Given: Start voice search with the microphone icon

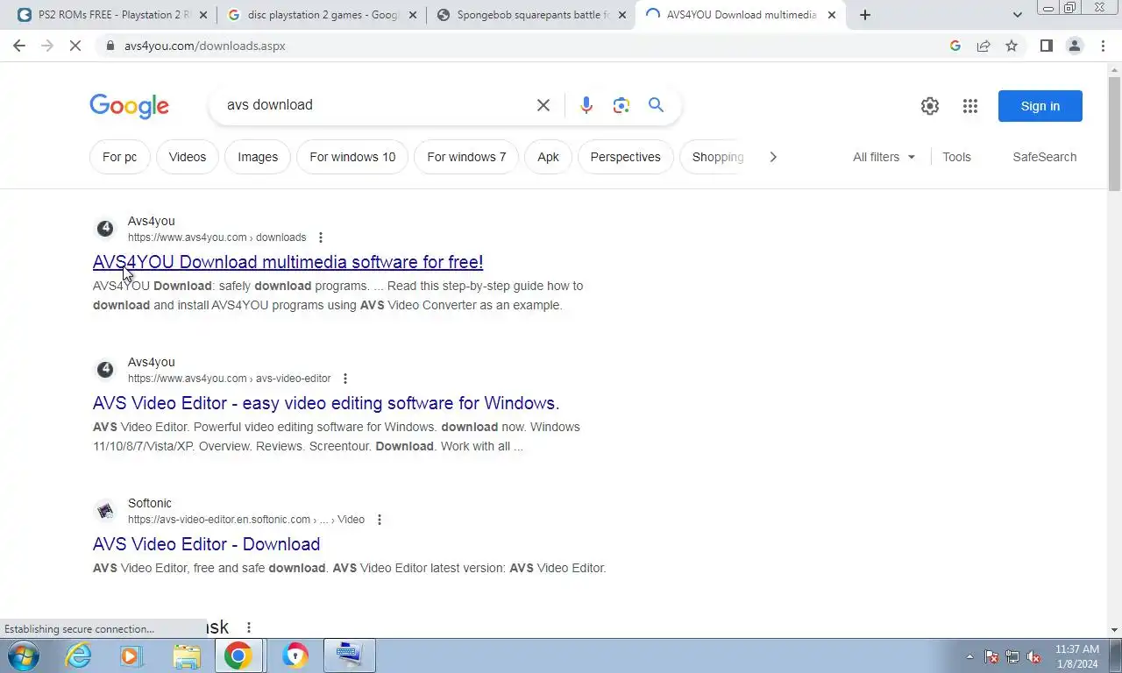Looking at the screenshot, I should click(586, 105).
